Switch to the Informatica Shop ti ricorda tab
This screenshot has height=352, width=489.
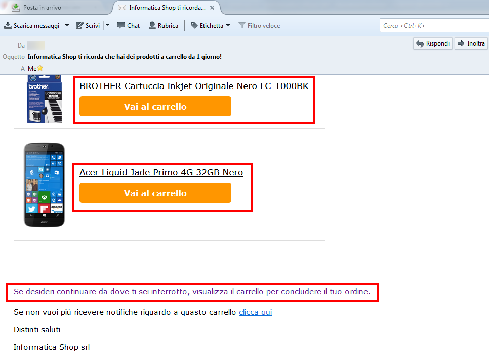[167, 8]
